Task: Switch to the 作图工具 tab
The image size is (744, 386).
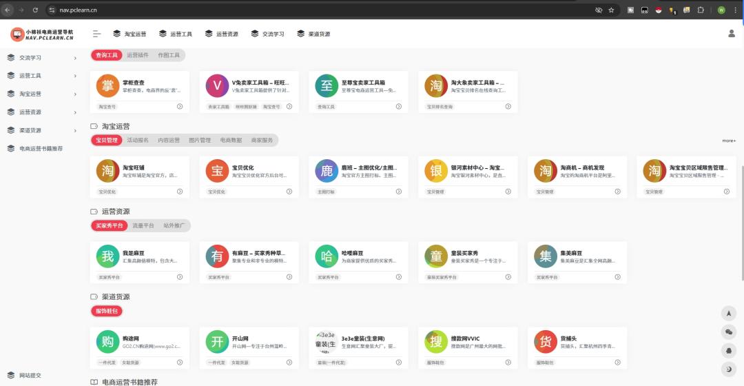Action: pos(169,55)
